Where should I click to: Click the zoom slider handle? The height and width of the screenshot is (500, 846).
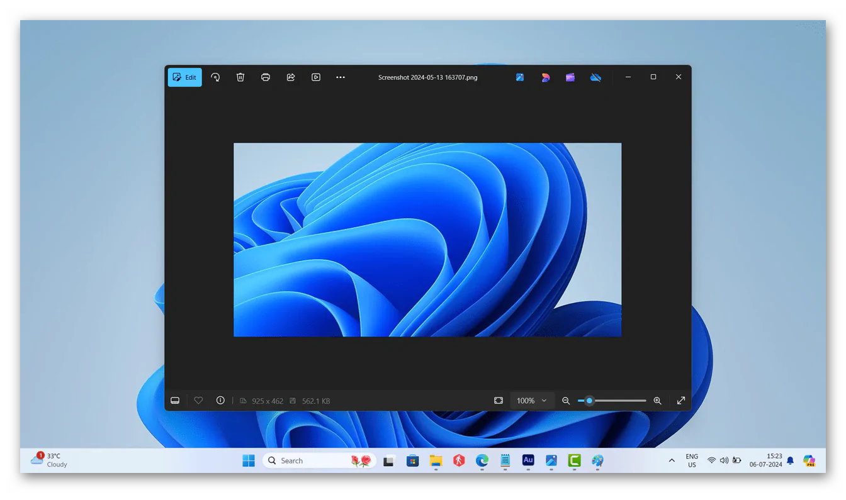(x=589, y=401)
